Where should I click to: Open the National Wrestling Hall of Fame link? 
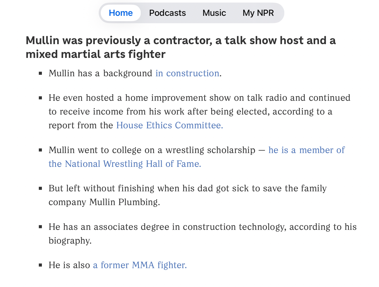click(125, 164)
